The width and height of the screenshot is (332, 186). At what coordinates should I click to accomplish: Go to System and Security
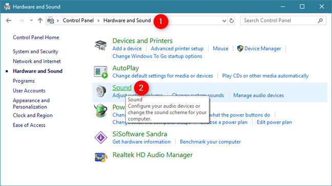(x=35, y=52)
